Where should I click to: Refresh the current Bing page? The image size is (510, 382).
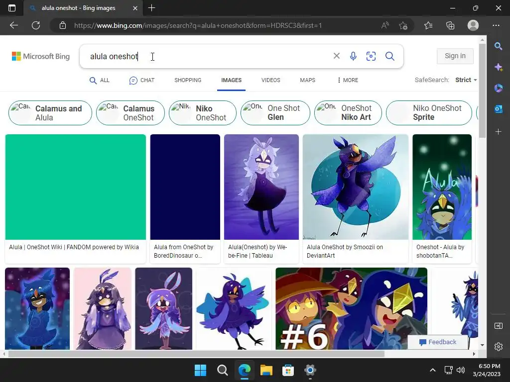click(x=36, y=25)
